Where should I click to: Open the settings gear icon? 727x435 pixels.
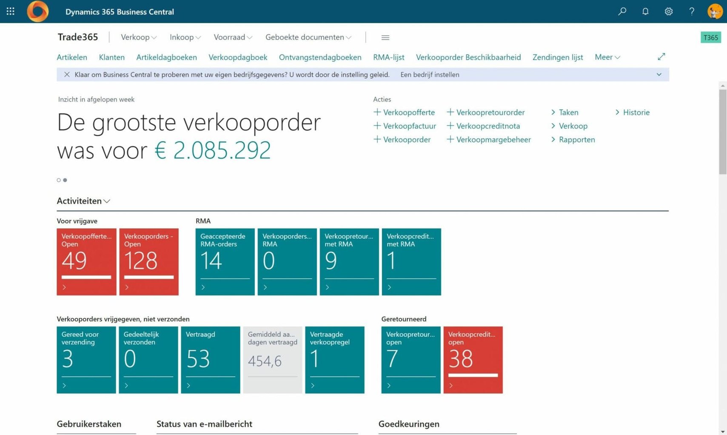[669, 11]
